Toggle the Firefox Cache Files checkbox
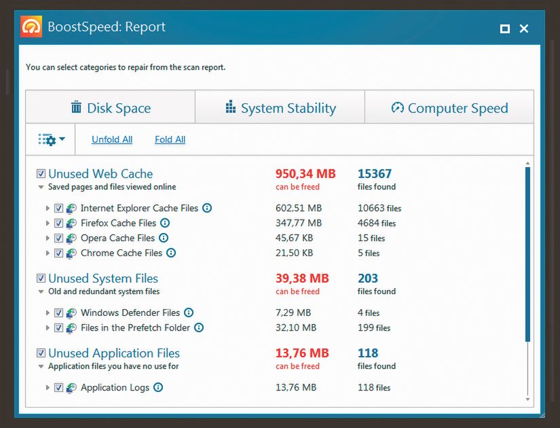The image size is (560, 428). coord(58,223)
